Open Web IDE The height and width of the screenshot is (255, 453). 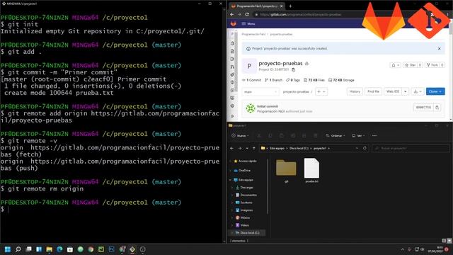pyautogui.click(x=393, y=91)
